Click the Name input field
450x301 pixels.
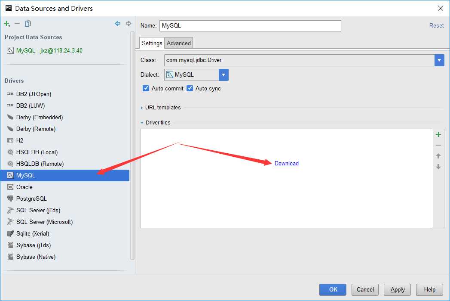click(x=250, y=25)
